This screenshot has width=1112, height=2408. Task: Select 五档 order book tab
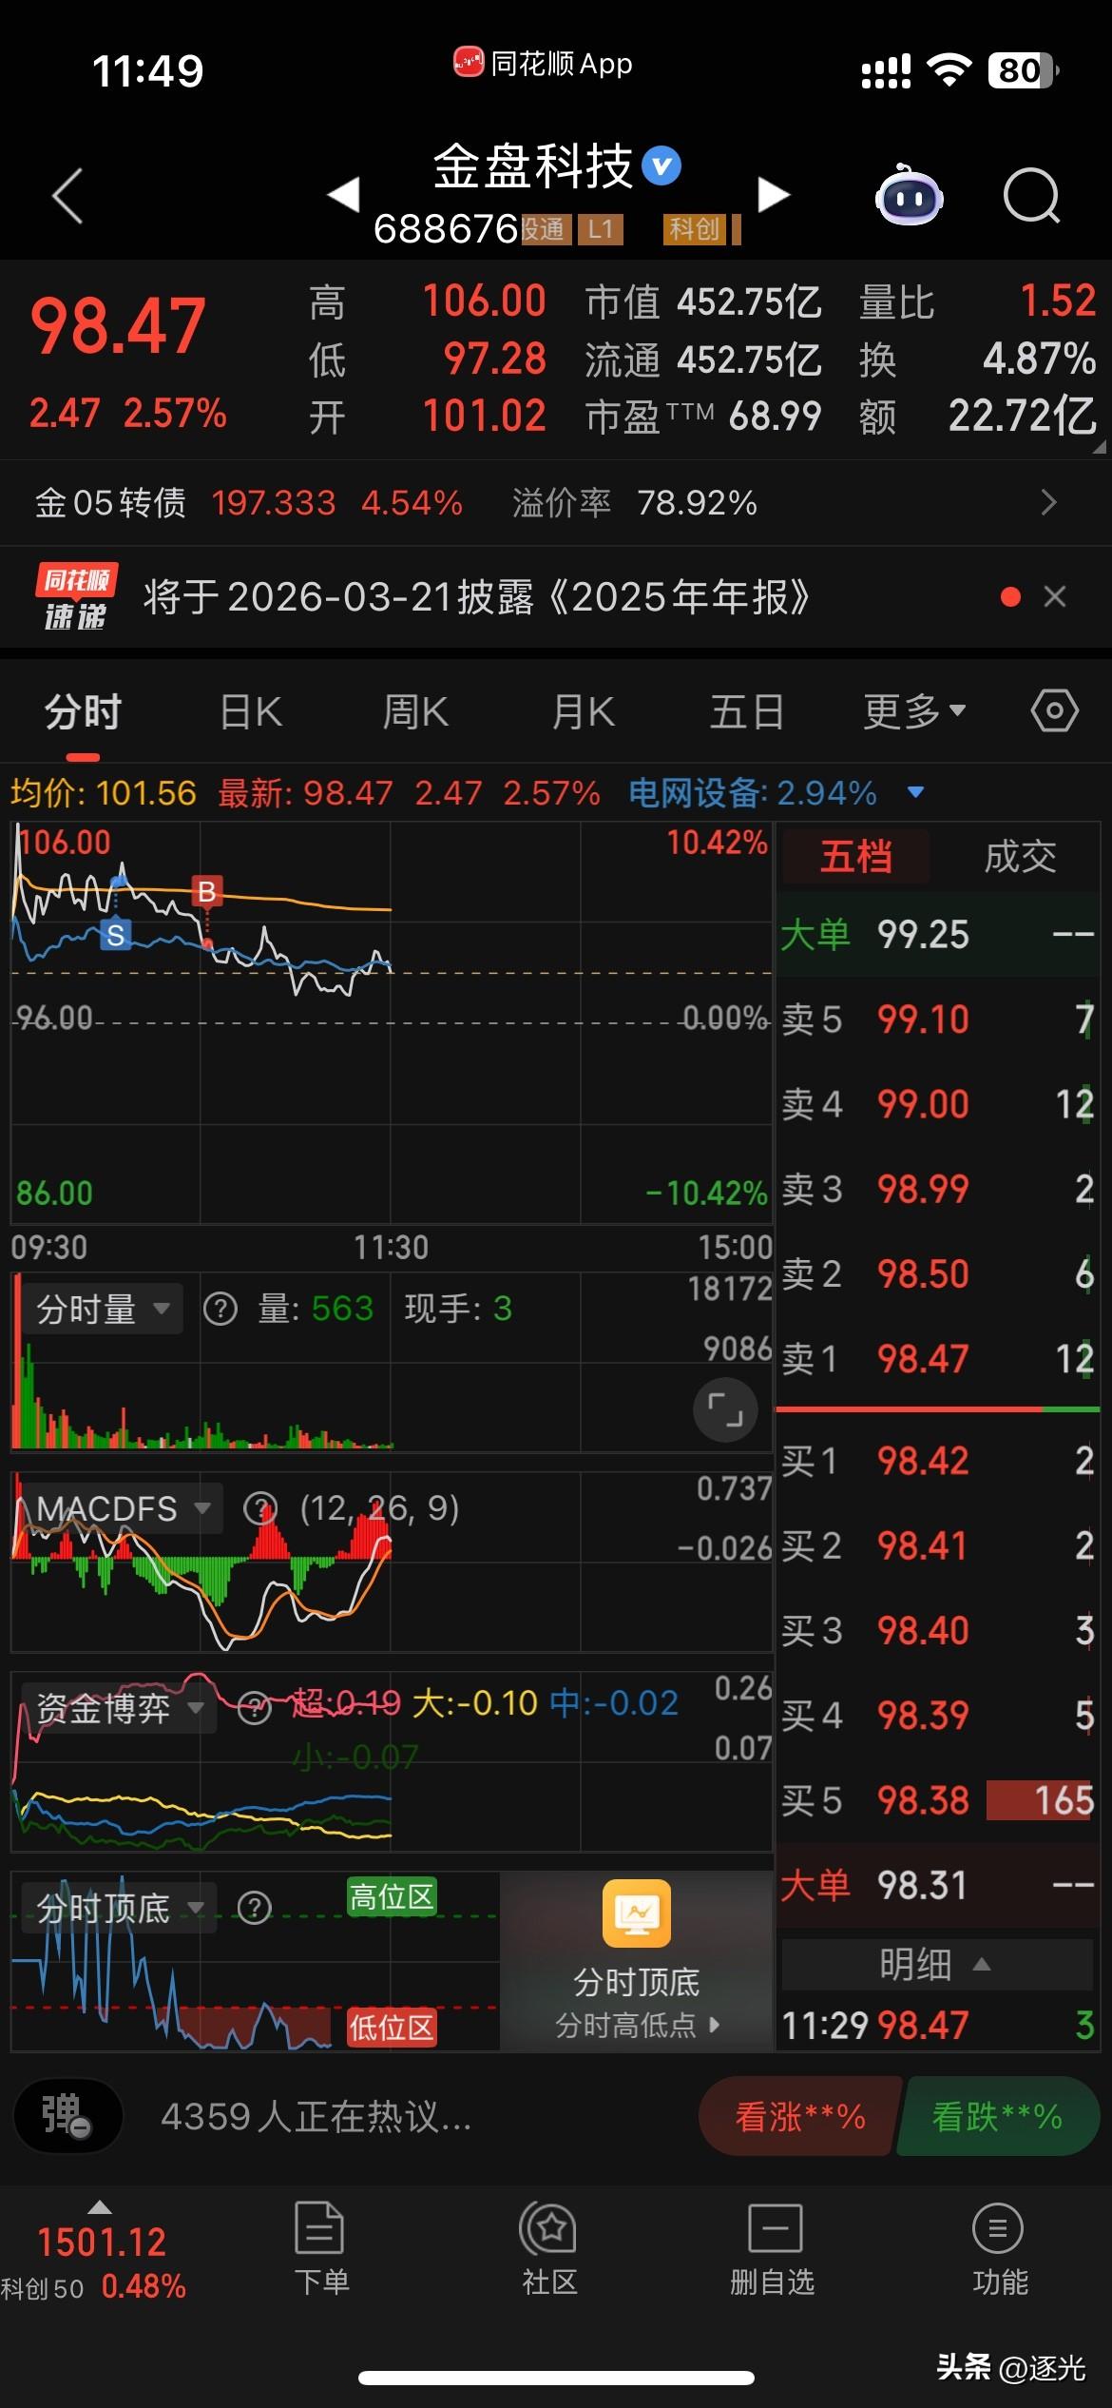(x=855, y=857)
